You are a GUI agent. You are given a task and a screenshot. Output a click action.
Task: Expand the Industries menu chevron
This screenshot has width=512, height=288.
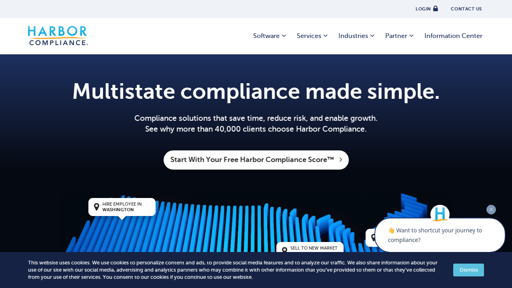tap(372, 36)
